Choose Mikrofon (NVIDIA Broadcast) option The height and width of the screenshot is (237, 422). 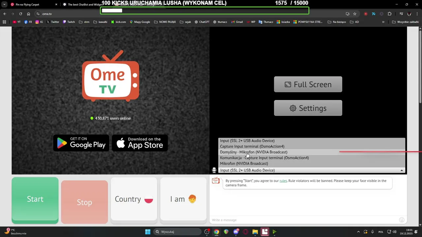coord(312,164)
